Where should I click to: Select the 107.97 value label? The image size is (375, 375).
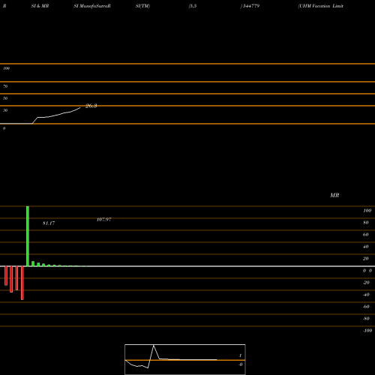tap(104, 220)
